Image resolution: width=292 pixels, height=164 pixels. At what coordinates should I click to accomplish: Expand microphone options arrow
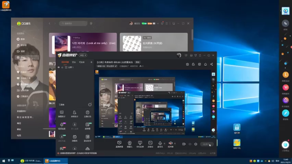click(164, 143)
